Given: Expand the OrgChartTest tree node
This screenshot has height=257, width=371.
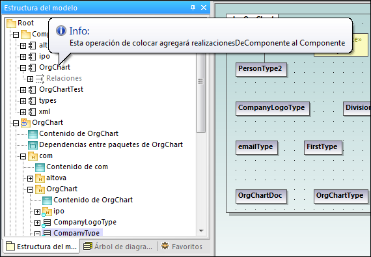Looking at the screenshot, I should click(23, 90).
